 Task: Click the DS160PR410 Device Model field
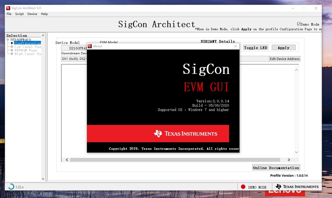tap(74, 48)
